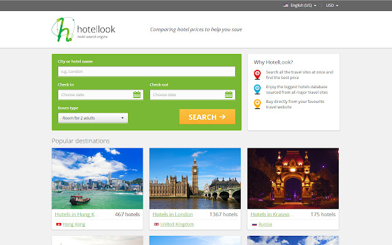Click the US flag icon
The height and width of the screenshot is (245, 392).
[286, 6]
